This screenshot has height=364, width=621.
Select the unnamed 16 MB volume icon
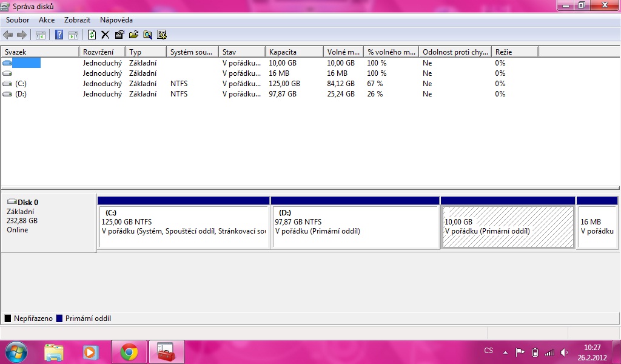7,73
